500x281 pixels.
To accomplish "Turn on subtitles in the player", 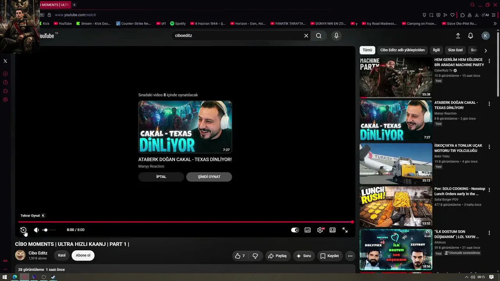I will tap(307, 230).
